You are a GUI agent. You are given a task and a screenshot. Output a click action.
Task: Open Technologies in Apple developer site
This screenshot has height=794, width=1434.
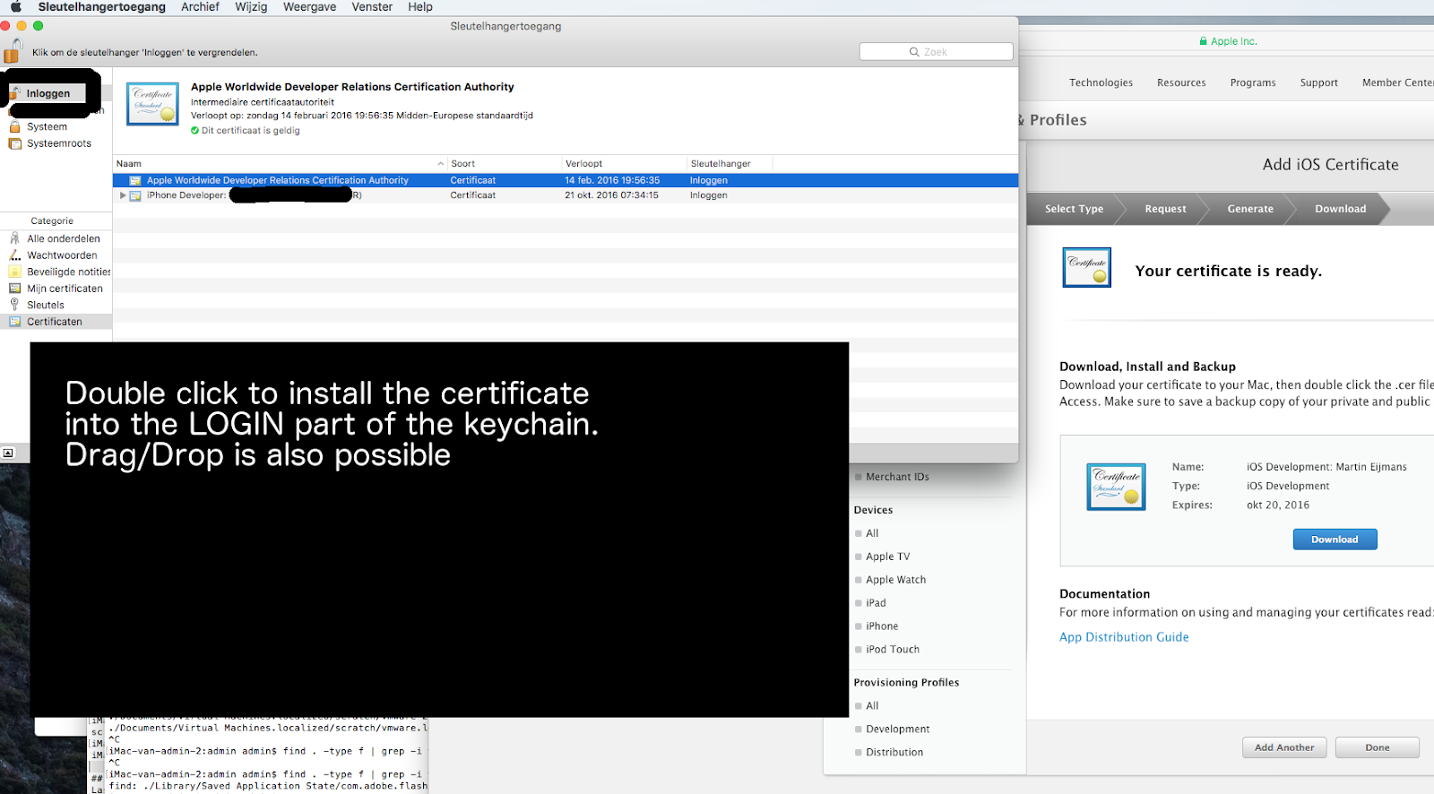click(1101, 82)
